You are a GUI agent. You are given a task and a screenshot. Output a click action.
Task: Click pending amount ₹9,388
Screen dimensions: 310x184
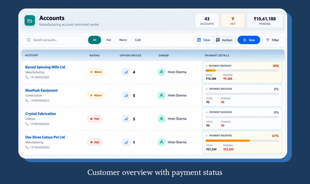click(228, 79)
